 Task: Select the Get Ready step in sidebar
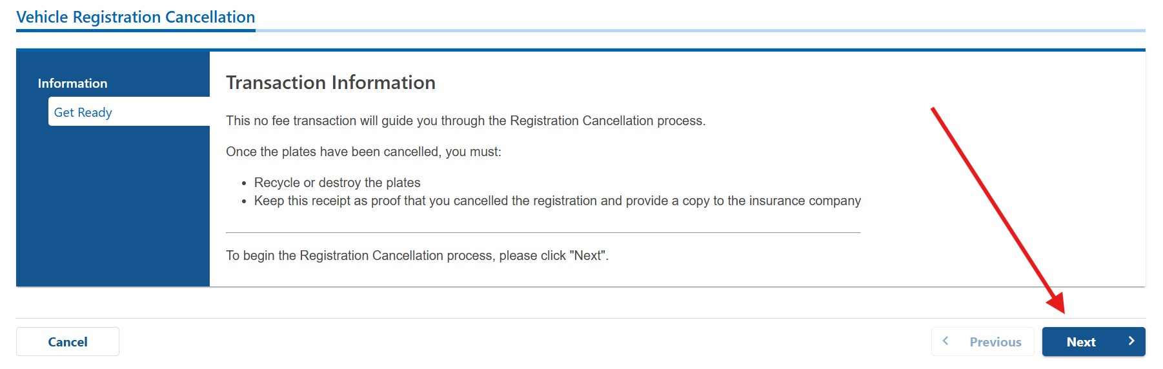point(83,112)
